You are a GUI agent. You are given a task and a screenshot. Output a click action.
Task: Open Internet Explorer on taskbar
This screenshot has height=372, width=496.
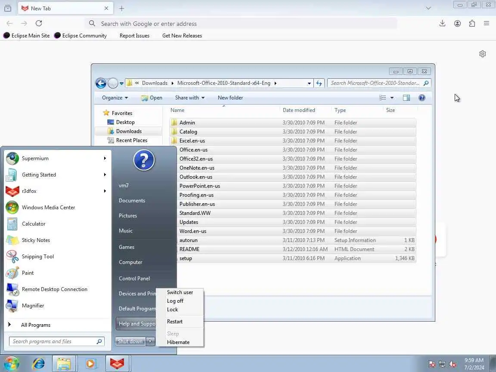click(39, 363)
